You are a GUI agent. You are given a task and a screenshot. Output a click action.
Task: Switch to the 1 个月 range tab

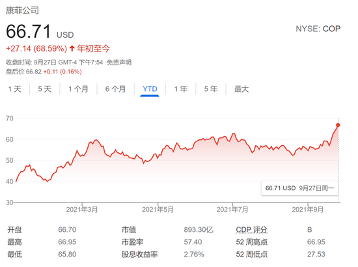(x=78, y=89)
